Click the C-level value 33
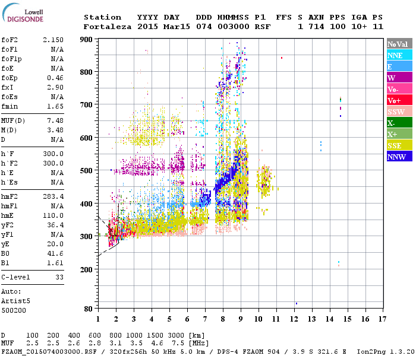Screen dimensions: 416x356 (59, 277)
